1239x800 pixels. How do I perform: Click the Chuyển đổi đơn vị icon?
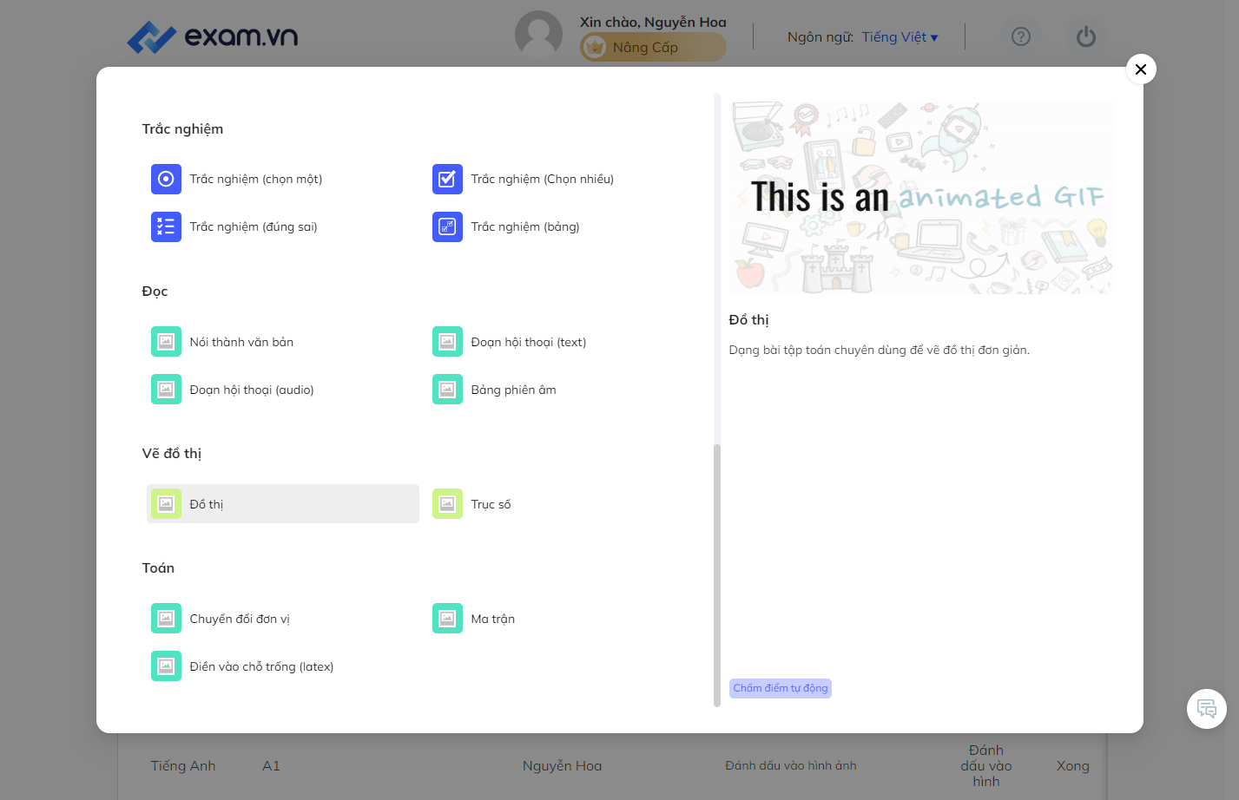click(x=166, y=619)
